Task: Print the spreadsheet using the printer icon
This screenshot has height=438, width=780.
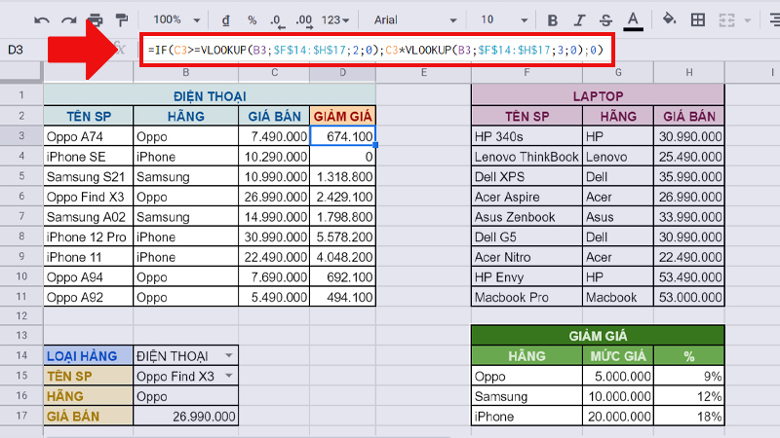Action: (x=95, y=19)
